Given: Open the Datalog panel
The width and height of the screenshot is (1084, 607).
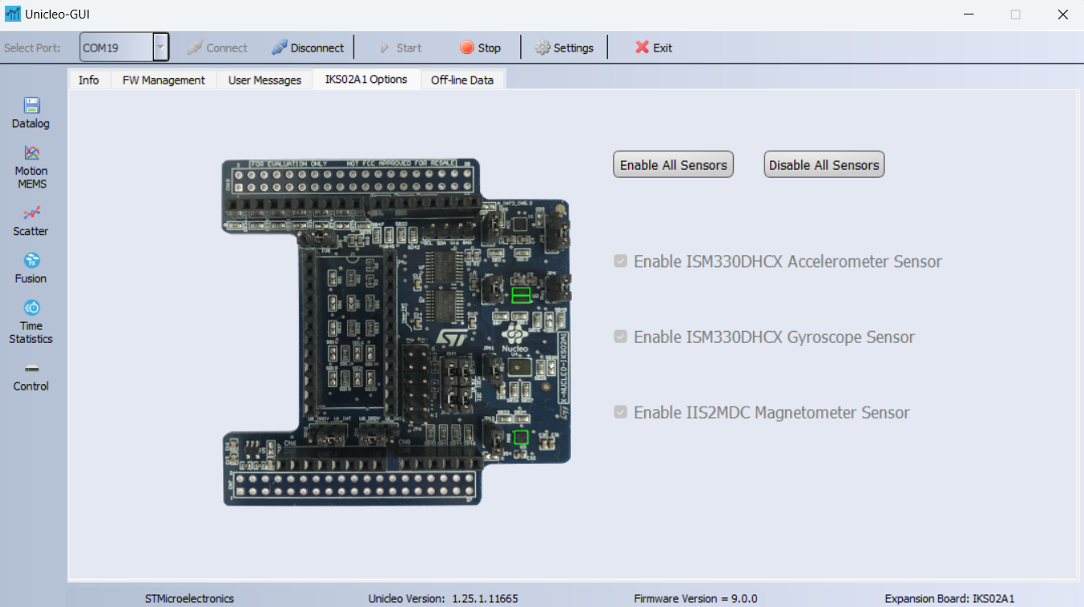Looking at the screenshot, I should (31, 112).
